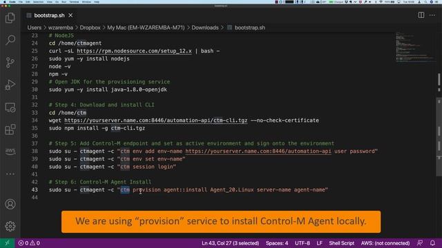The height and width of the screenshot is (248, 442).
Task: Open the ctm-cli.tgz download URL on line 34
Action: (x=156, y=121)
